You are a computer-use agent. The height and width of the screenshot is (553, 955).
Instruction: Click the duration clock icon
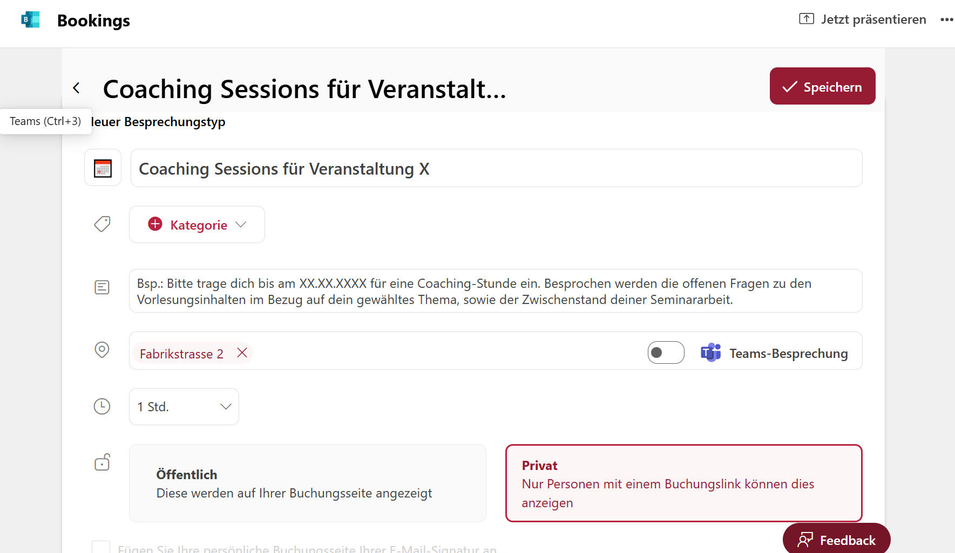[x=102, y=406]
